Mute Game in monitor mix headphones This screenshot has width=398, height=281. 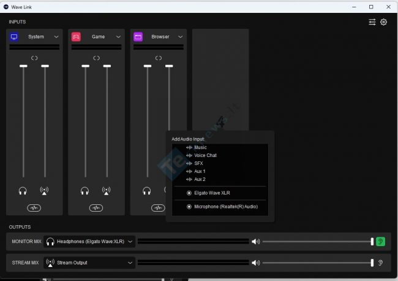[x=84, y=191]
